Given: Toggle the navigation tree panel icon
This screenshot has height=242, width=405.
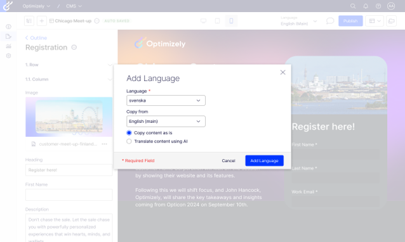Looking at the screenshot, I should point(29,21).
